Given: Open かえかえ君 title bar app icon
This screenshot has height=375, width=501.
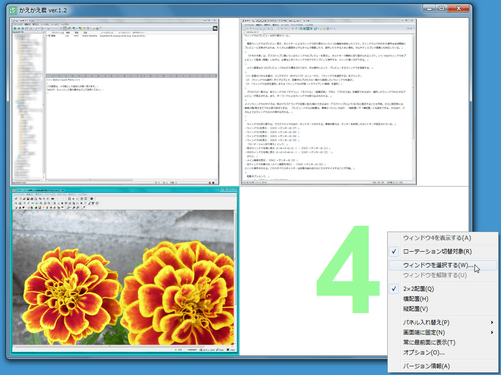Looking at the screenshot, I should pyautogui.click(x=13, y=10).
